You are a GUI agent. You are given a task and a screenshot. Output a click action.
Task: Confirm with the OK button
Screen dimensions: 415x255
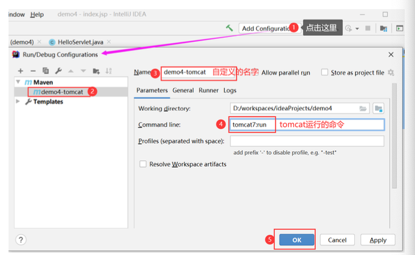[x=297, y=240]
